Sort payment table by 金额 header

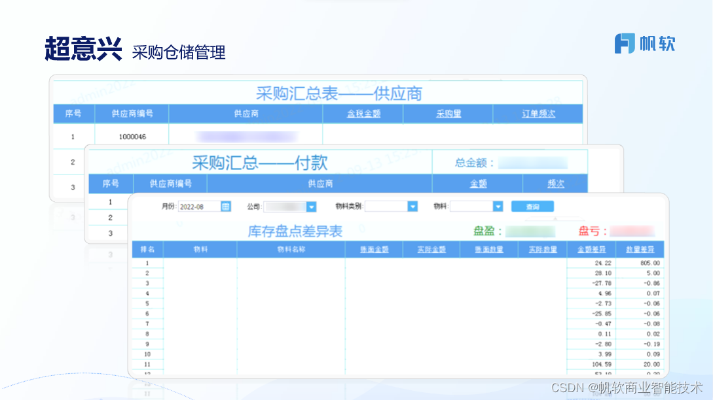pyautogui.click(x=478, y=184)
